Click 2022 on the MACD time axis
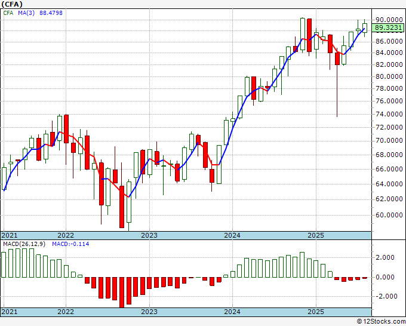Viewport: 406px width, 326px height. tap(66, 312)
